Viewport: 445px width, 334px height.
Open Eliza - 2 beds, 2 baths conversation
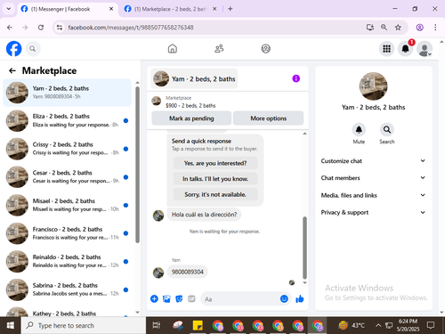coord(68,120)
